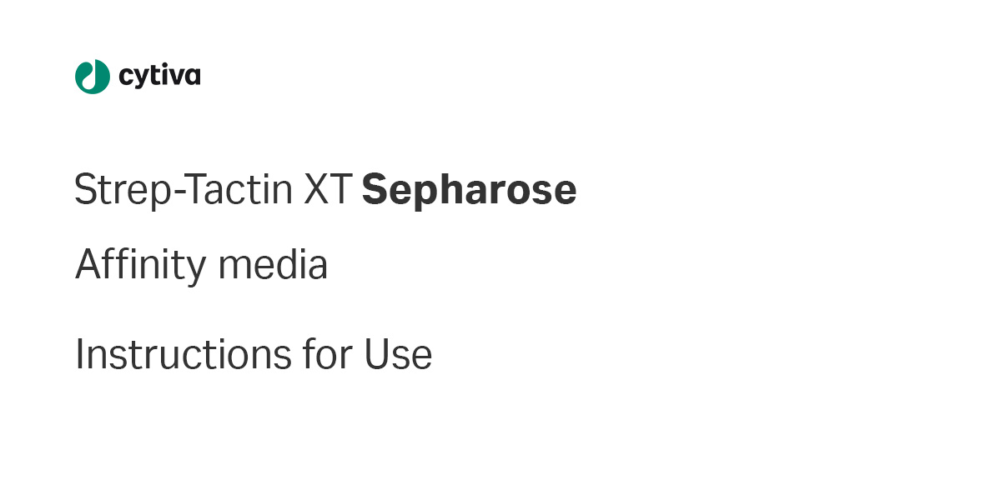Select the word Instructions

(178, 354)
